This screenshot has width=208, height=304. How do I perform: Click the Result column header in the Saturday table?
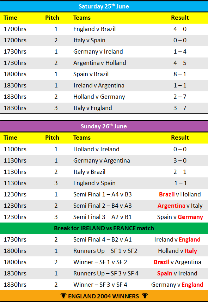pyautogui.click(x=180, y=18)
